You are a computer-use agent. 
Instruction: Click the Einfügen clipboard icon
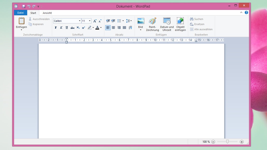(x=21, y=21)
